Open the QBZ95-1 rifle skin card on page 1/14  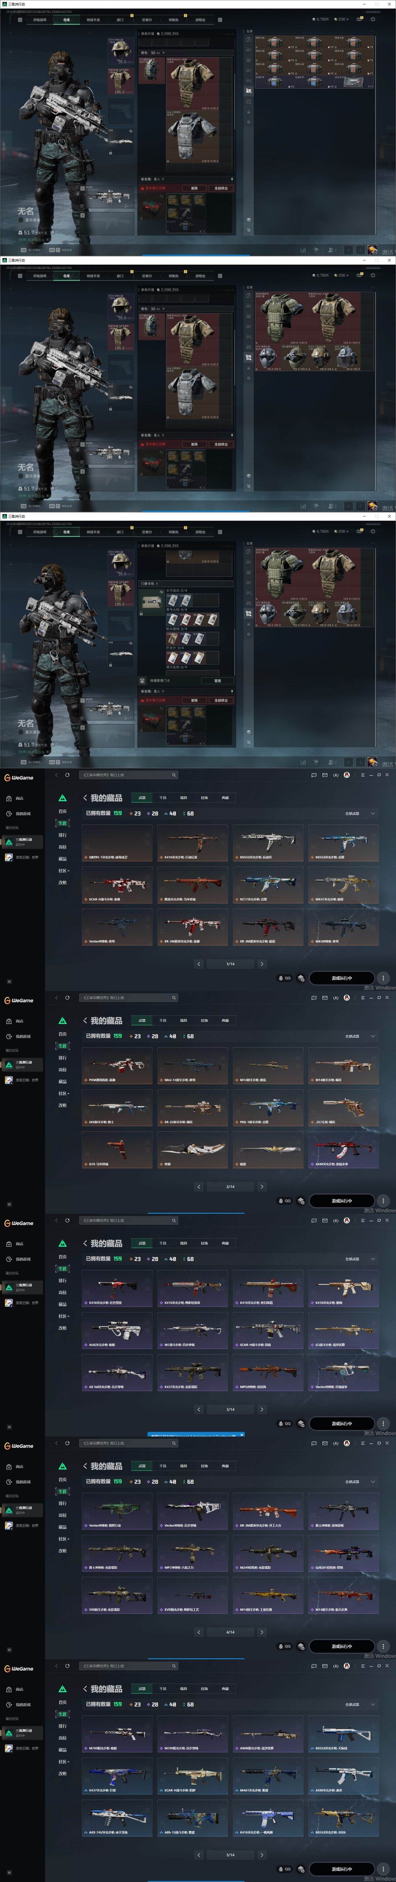(x=117, y=843)
